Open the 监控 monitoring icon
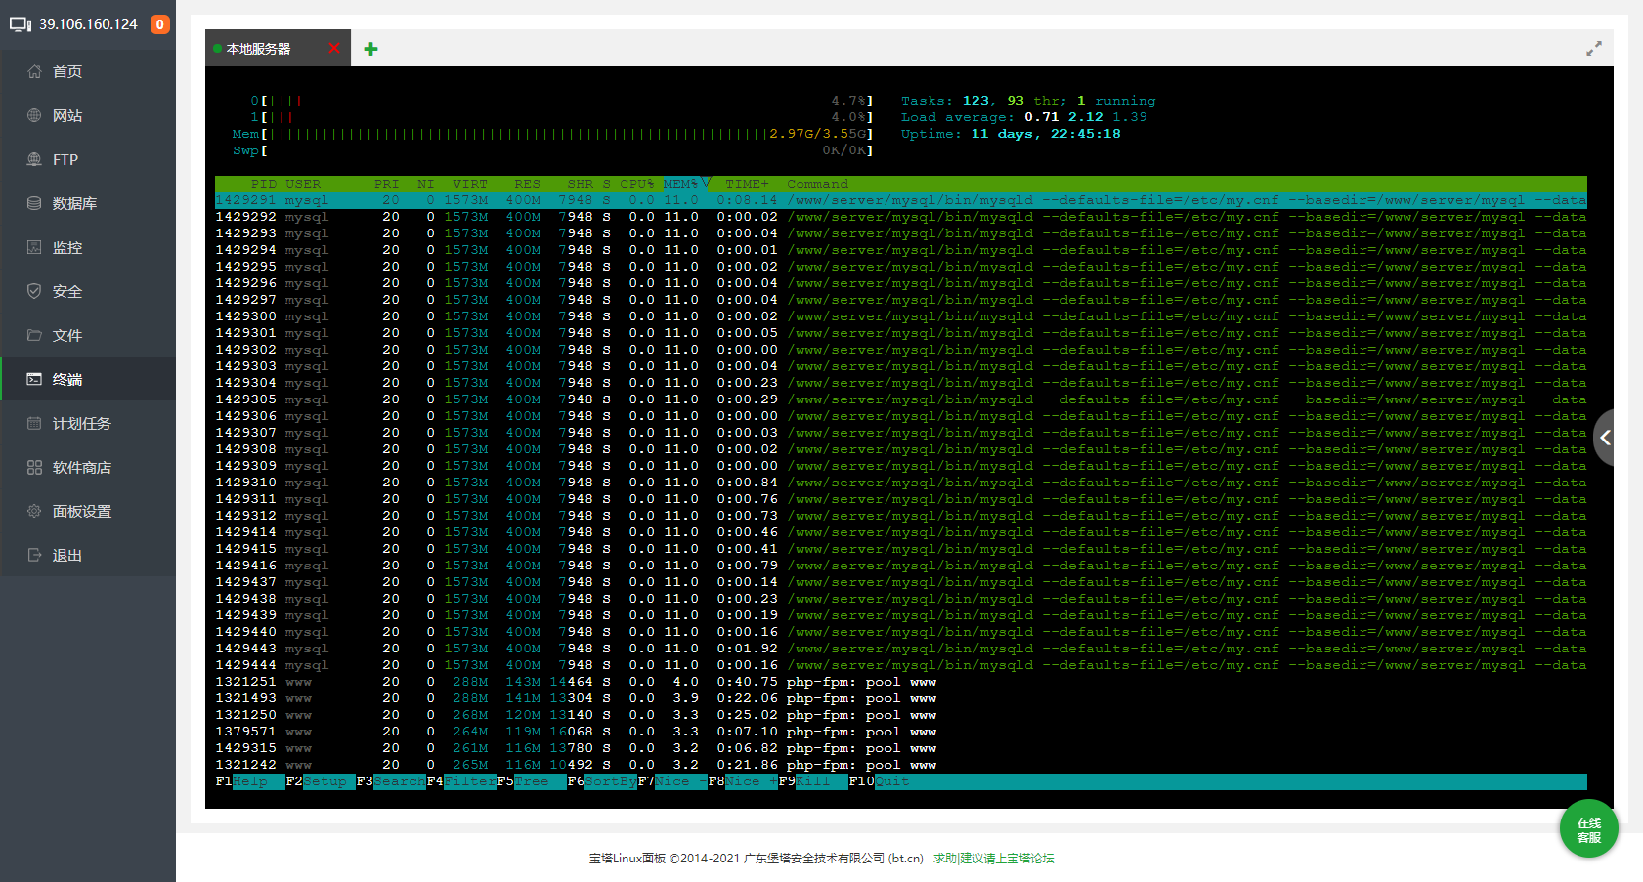Viewport: 1643px width, 882px height. [34, 247]
